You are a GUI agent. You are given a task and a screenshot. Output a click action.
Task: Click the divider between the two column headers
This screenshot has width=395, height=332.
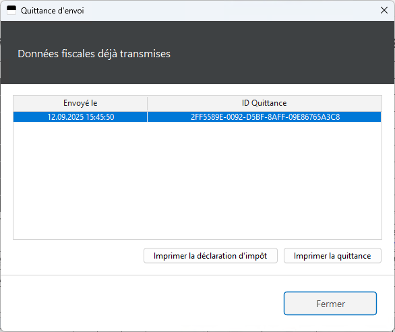[x=148, y=104]
